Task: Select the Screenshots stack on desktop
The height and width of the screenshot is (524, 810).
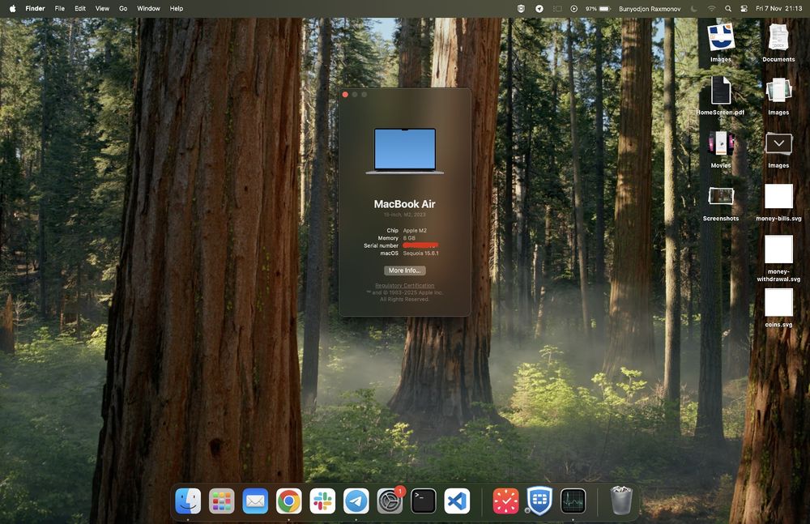Action: (x=721, y=202)
